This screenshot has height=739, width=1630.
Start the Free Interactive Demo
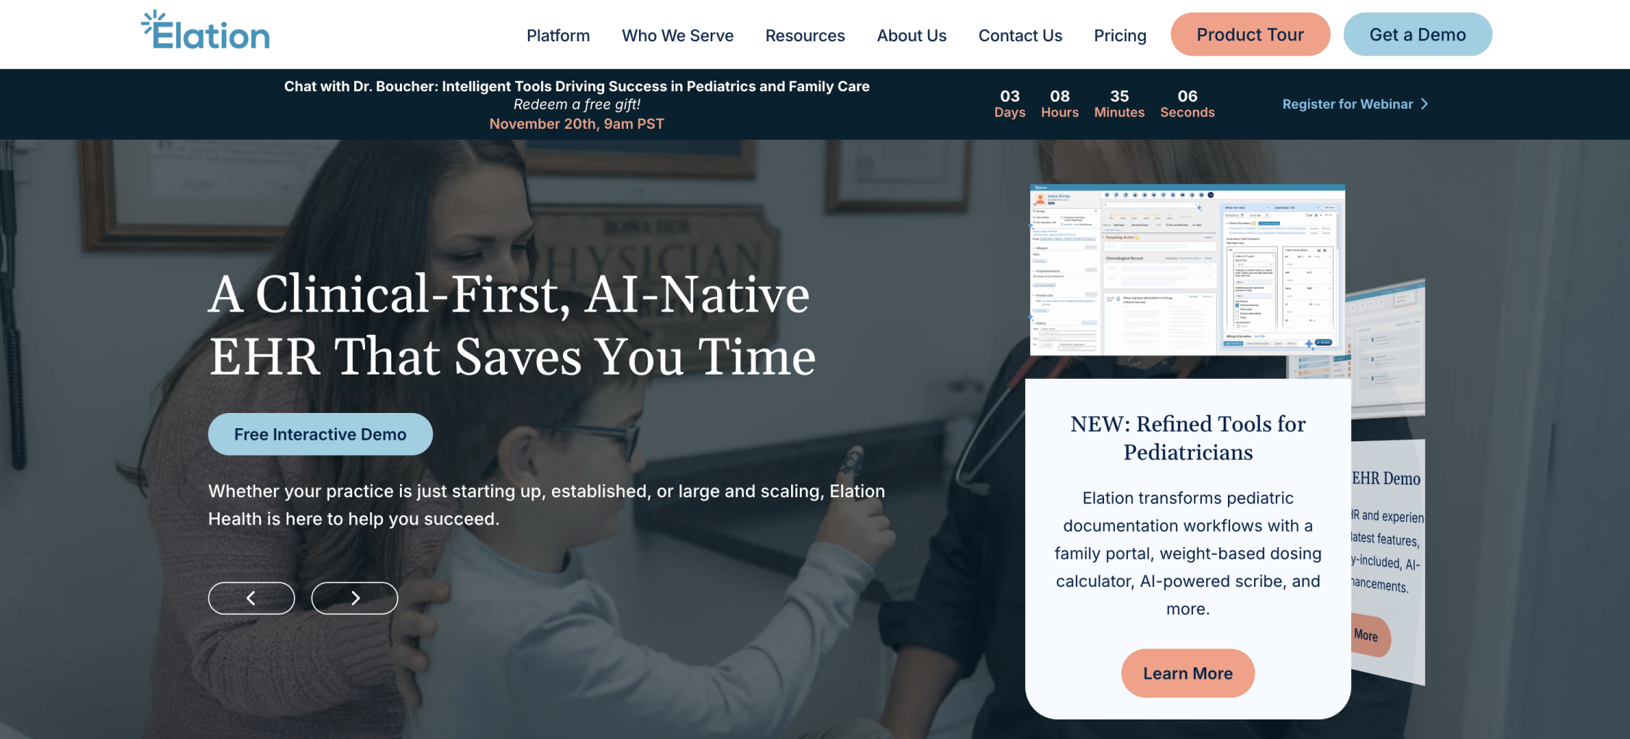(320, 434)
